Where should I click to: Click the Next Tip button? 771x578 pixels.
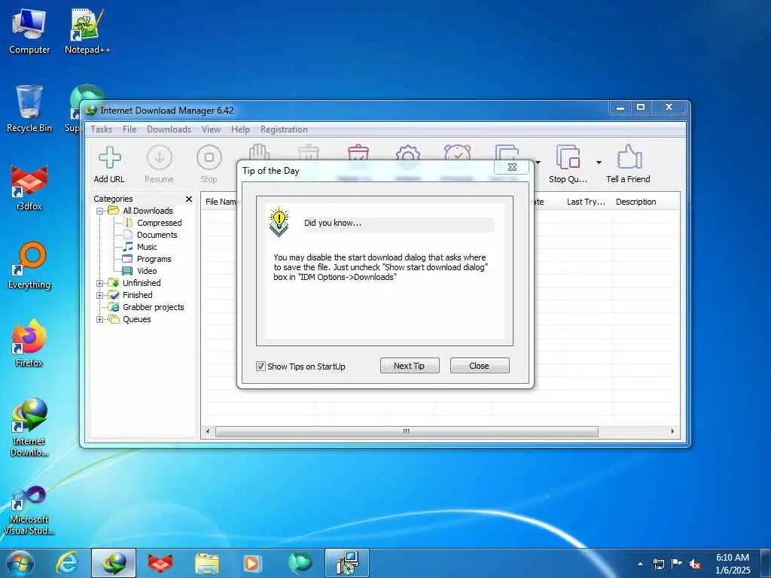point(409,366)
